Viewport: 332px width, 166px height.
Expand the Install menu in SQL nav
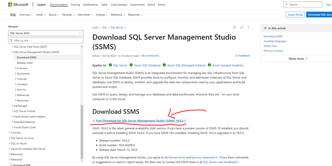41,15
